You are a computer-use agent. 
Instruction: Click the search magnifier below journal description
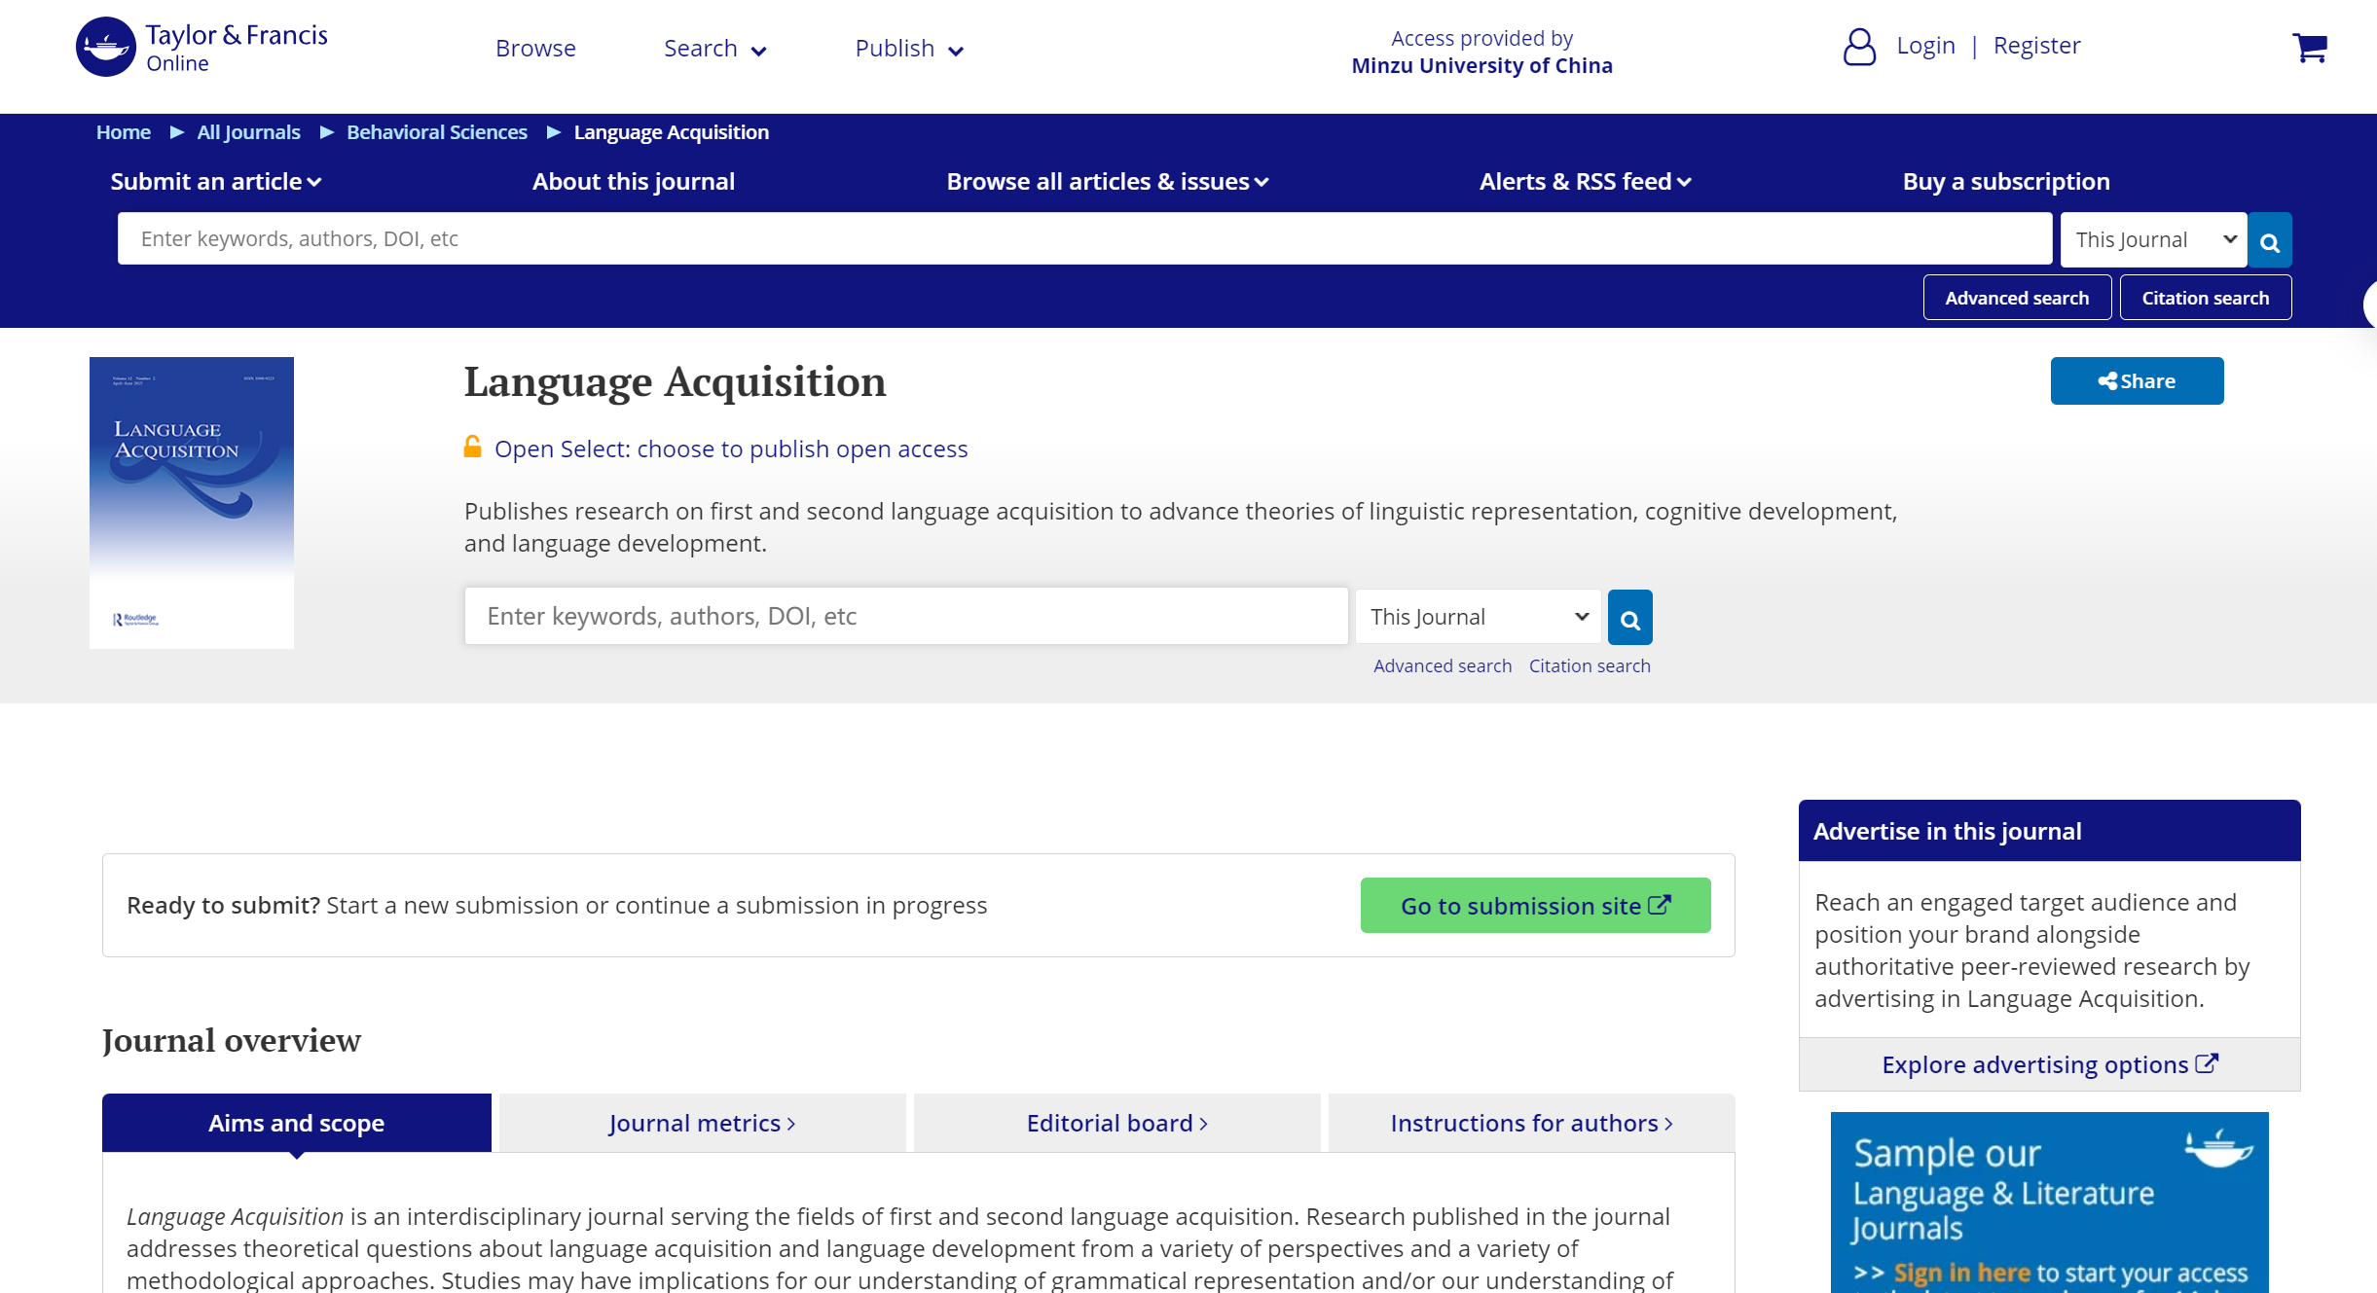pyautogui.click(x=1630, y=617)
